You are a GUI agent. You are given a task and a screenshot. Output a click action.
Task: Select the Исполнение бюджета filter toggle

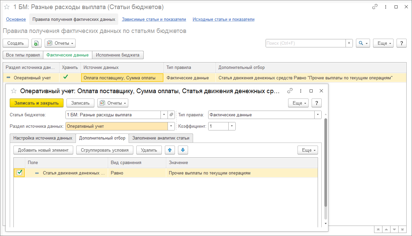118,55
